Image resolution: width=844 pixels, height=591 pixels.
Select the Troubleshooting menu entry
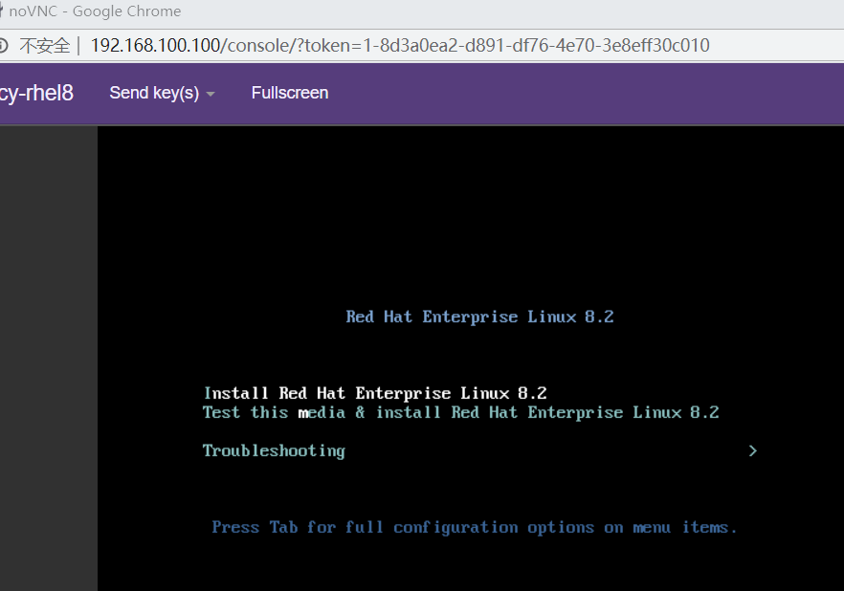pos(274,450)
